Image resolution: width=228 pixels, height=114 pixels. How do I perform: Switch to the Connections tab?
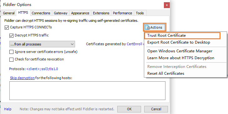point(41,13)
